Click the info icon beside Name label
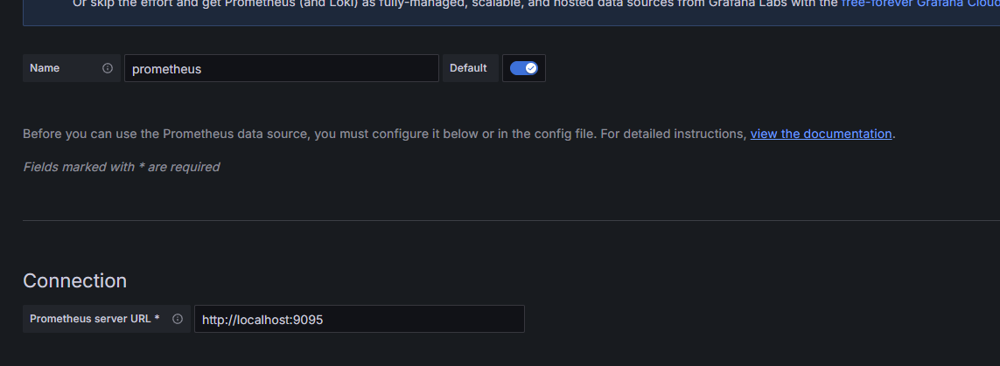 (x=108, y=68)
